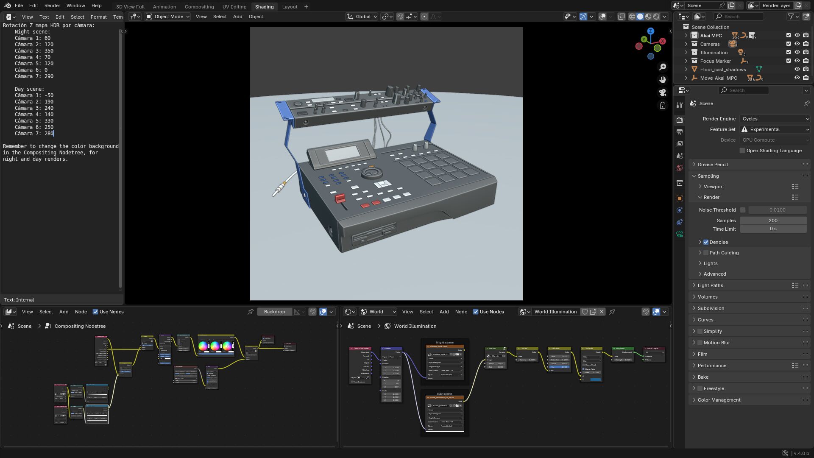Image resolution: width=814 pixels, height=458 pixels.
Task: Toggle proportional editing in viewport header
Action: (424, 17)
